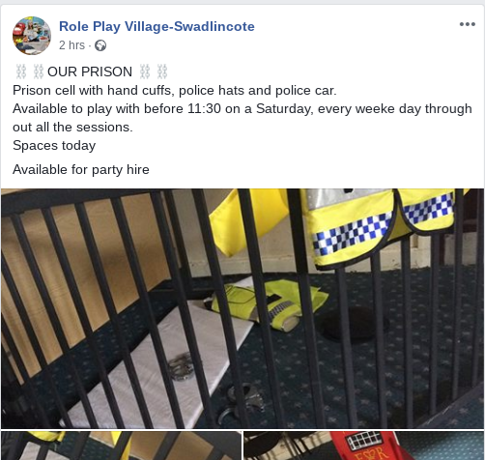Click the handcuffs on the white mat

182,367
